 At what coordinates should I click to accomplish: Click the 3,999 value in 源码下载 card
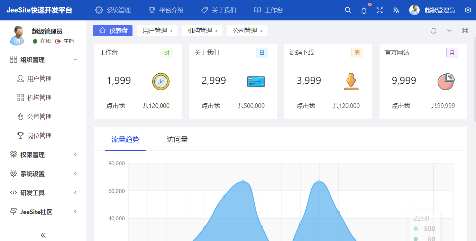[x=309, y=81]
